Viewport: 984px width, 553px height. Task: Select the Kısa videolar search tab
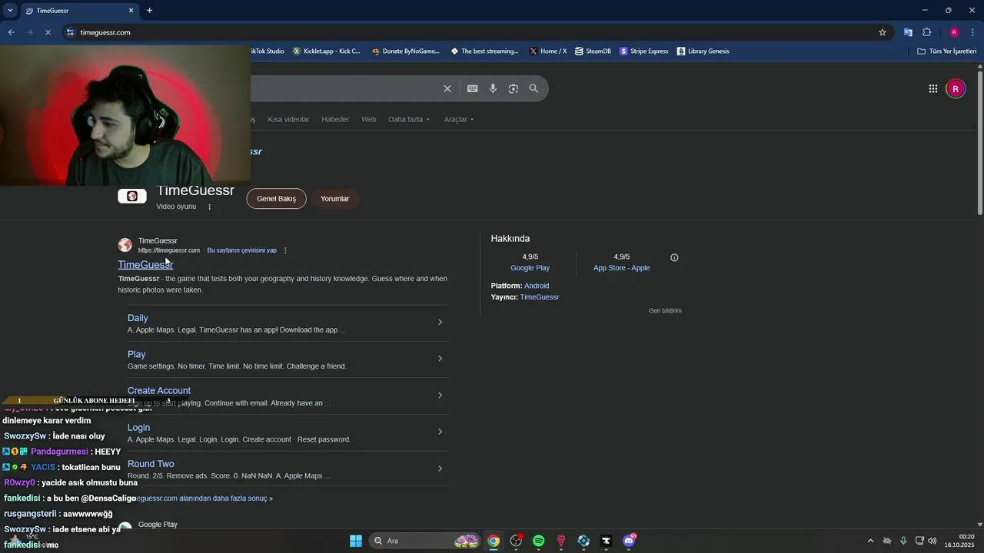288,119
